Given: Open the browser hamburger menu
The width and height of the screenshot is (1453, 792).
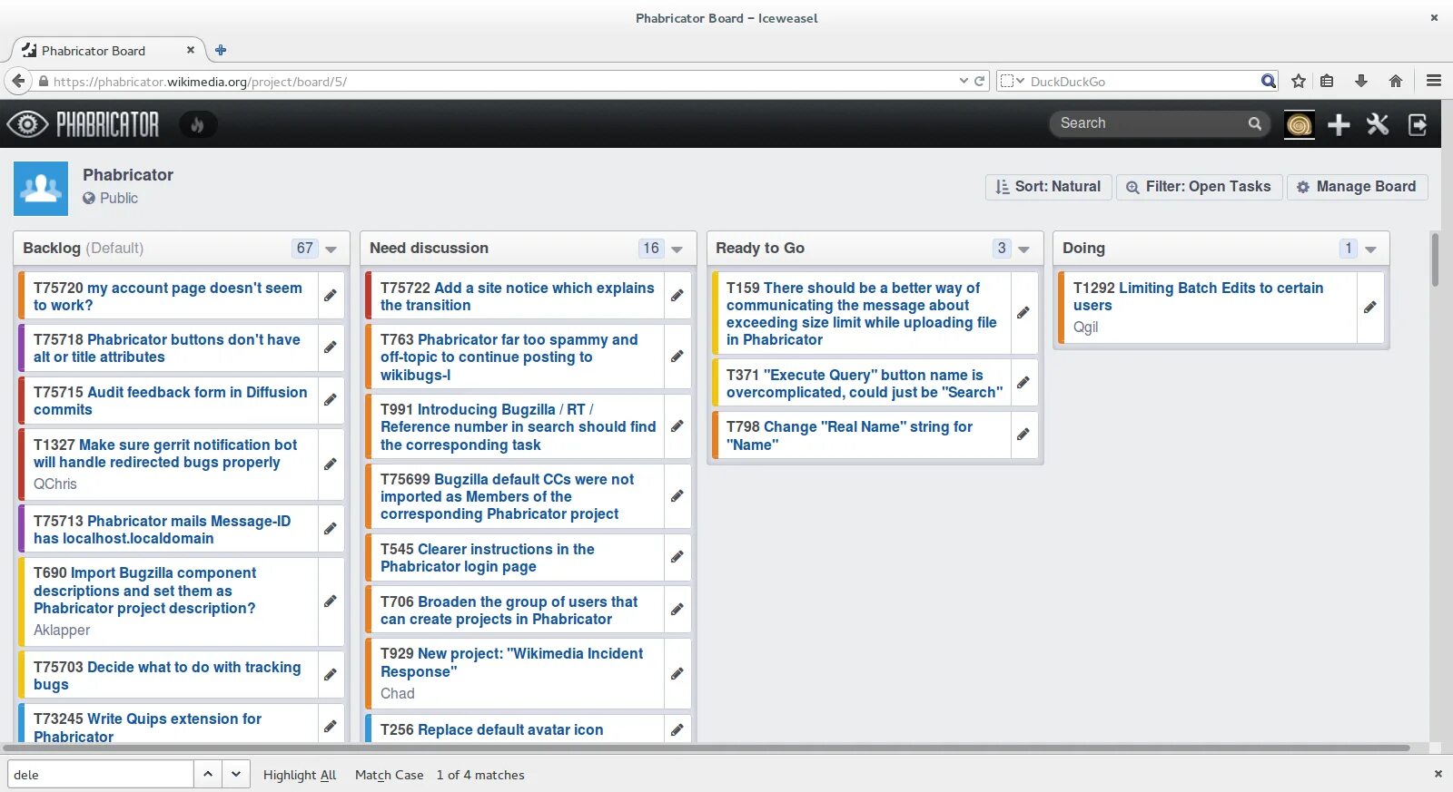Looking at the screenshot, I should pyautogui.click(x=1434, y=81).
